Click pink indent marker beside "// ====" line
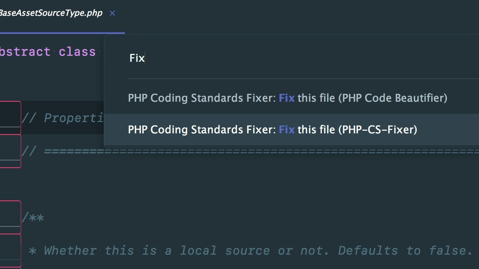 [x=10, y=151]
